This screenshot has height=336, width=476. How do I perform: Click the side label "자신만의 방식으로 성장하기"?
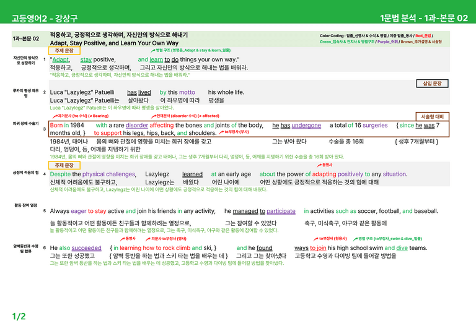(x=26, y=60)
